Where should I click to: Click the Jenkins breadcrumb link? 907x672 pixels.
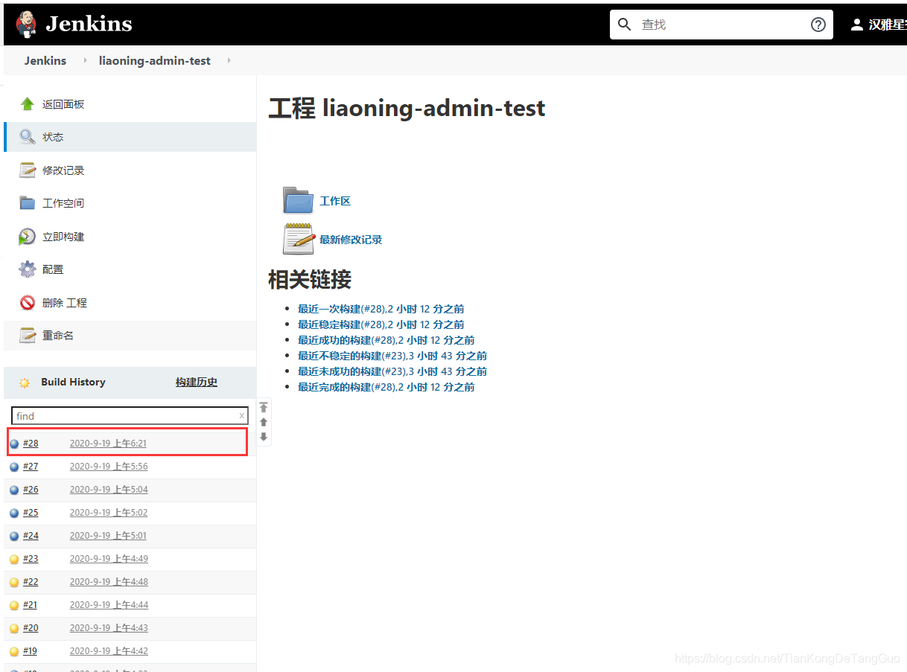(45, 60)
